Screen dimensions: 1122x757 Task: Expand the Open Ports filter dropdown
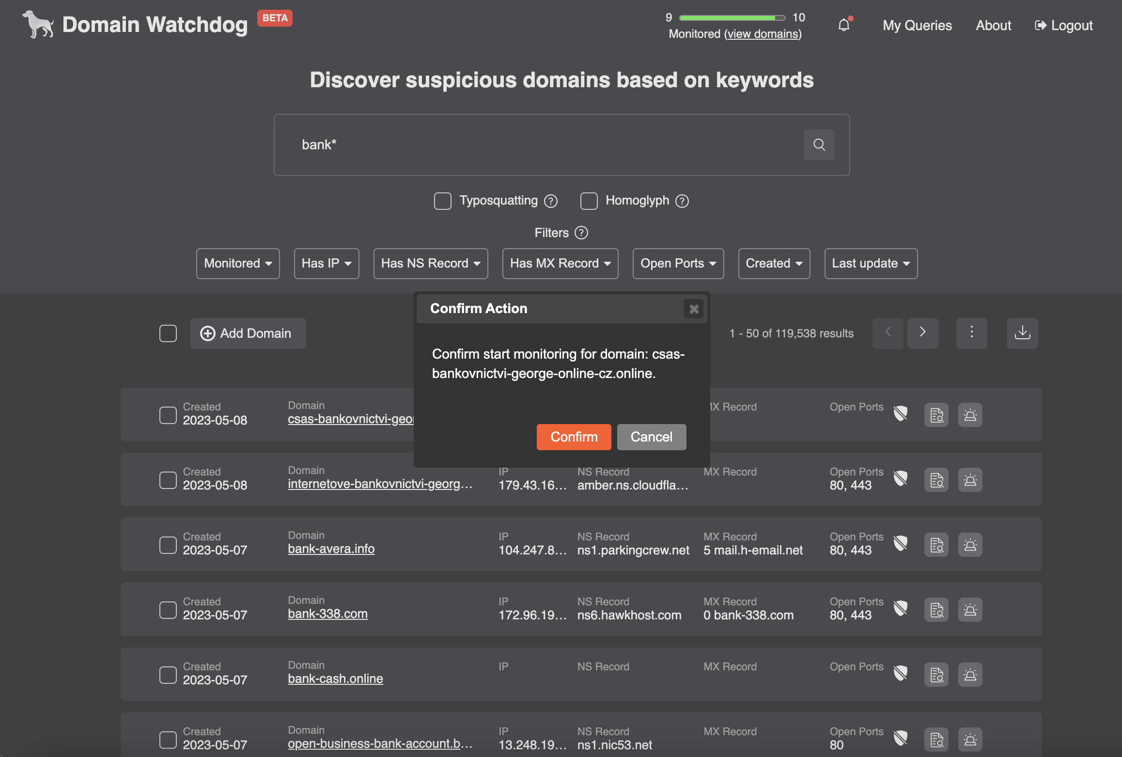point(678,264)
